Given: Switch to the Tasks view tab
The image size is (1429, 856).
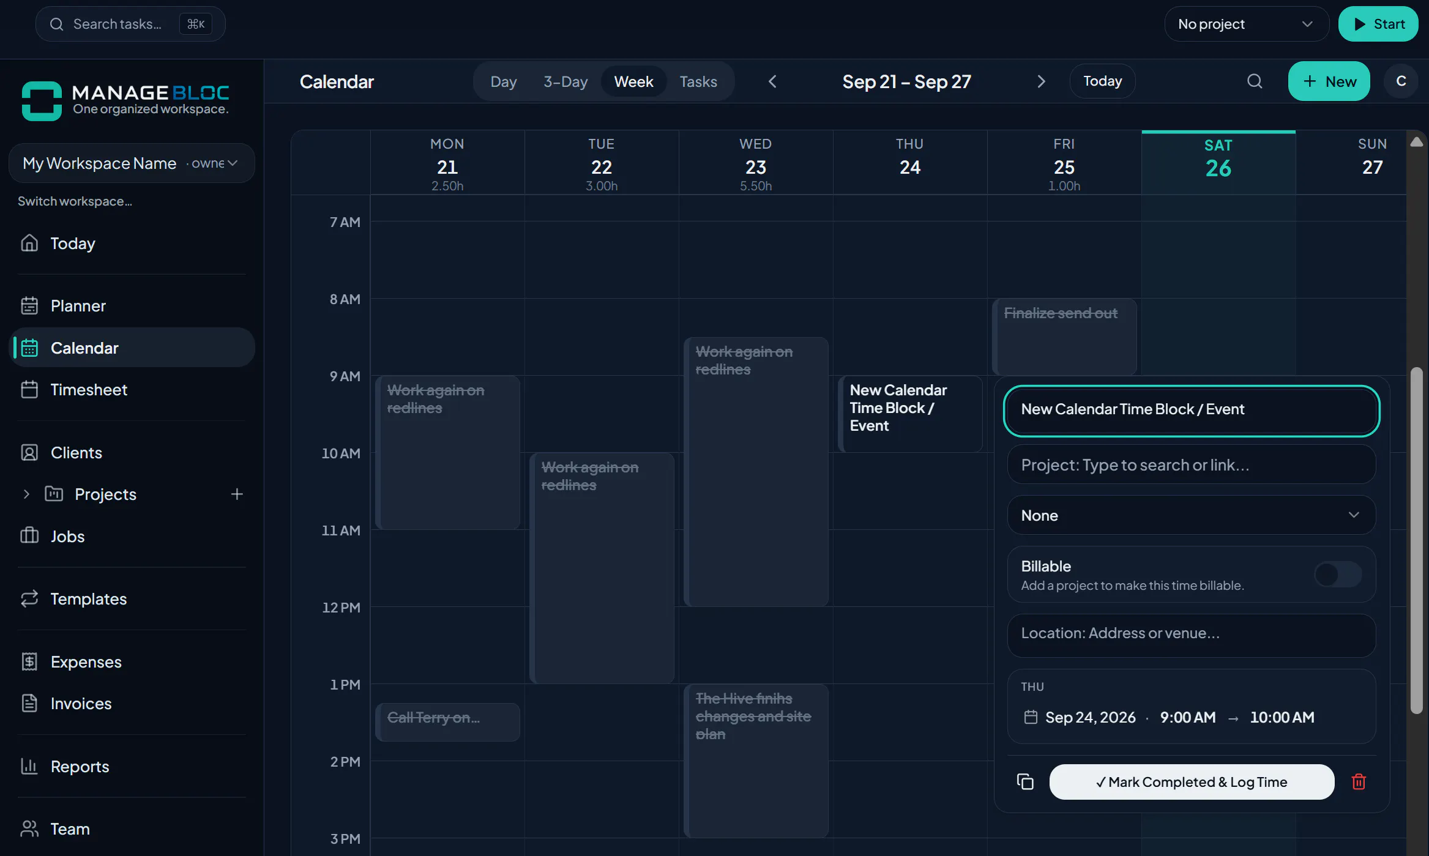Looking at the screenshot, I should [698, 81].
